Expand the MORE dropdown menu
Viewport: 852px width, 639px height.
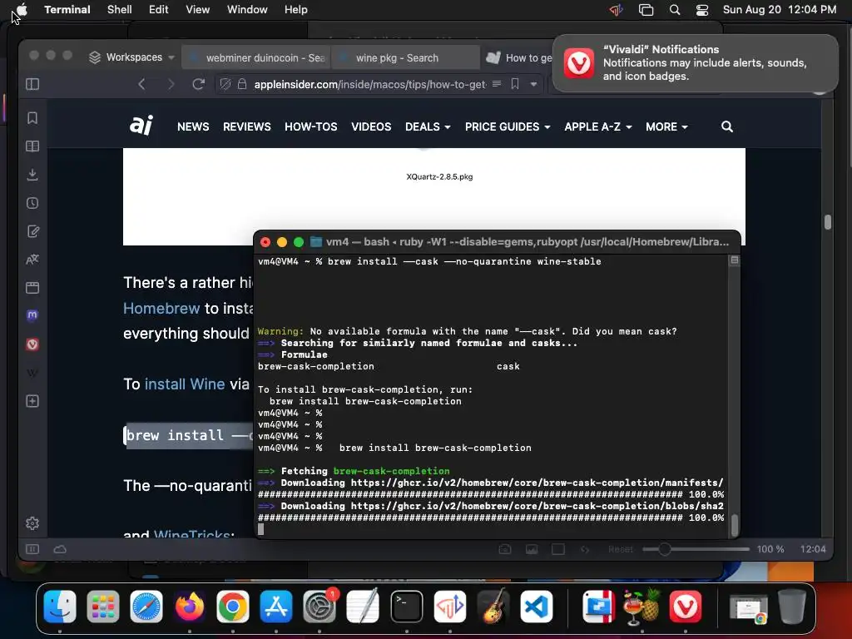coord(666,126)
